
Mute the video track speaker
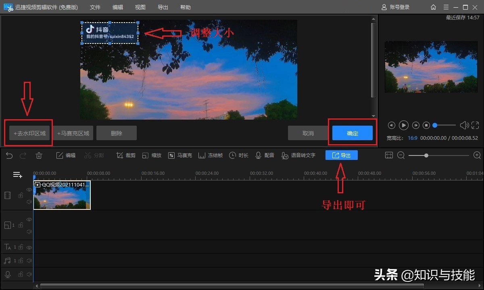click(29, 202)
